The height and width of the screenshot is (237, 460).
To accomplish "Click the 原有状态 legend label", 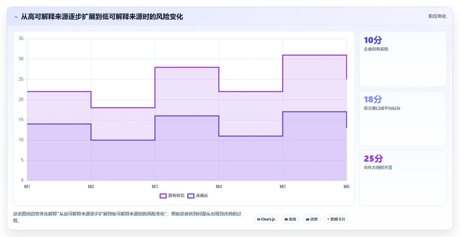I will coord(176,196).
